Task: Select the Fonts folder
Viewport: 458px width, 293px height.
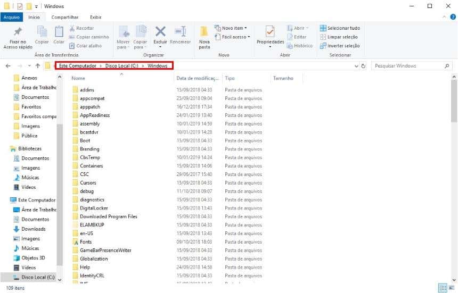Action: point(86,242)
